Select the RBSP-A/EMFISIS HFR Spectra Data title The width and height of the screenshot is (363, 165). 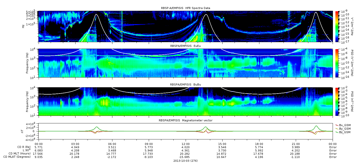pos(185,8)
